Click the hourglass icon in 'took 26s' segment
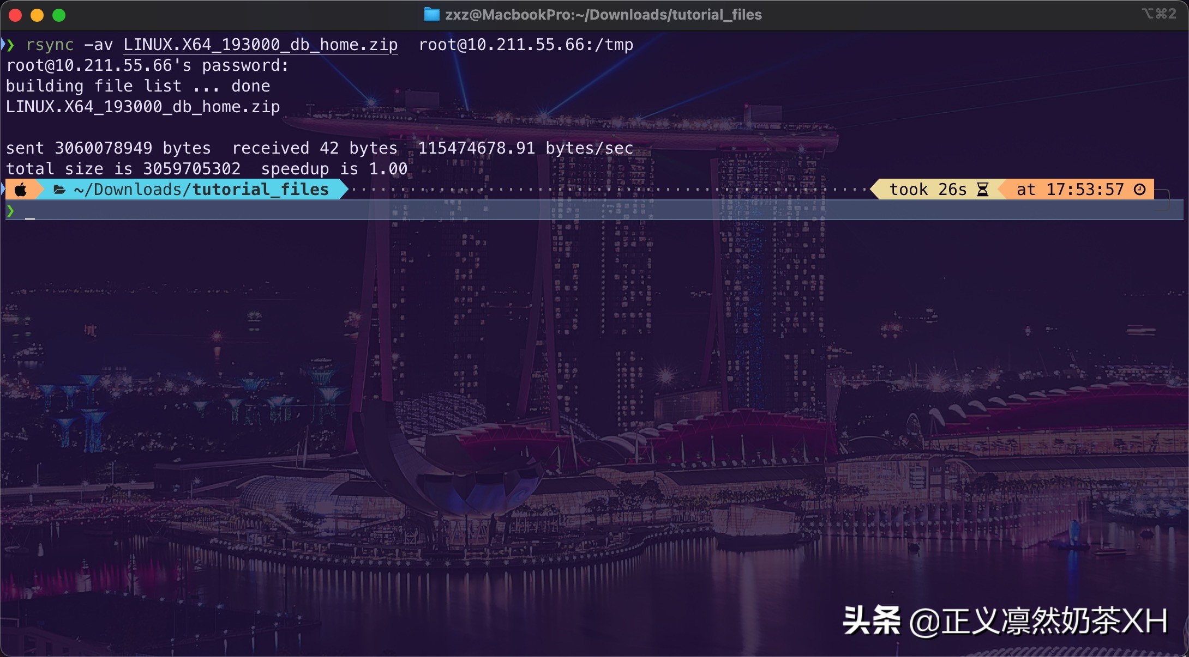The image size is (1189, 657). (x=982, y=189)
